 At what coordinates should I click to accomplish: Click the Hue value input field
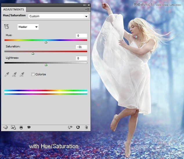coord(81,35)
